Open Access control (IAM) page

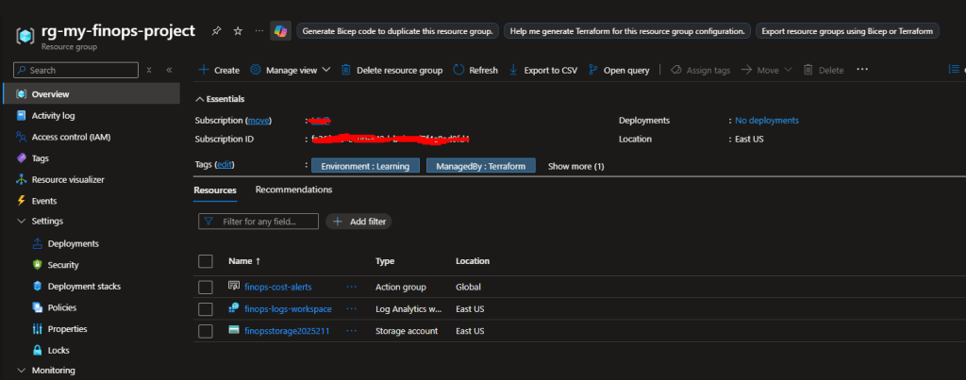[70, 137]
